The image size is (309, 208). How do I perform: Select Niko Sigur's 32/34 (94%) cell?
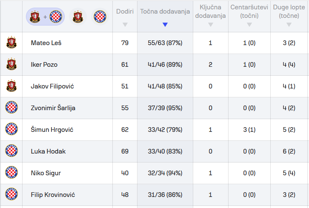pyautogui.click(x=165, y=173)
